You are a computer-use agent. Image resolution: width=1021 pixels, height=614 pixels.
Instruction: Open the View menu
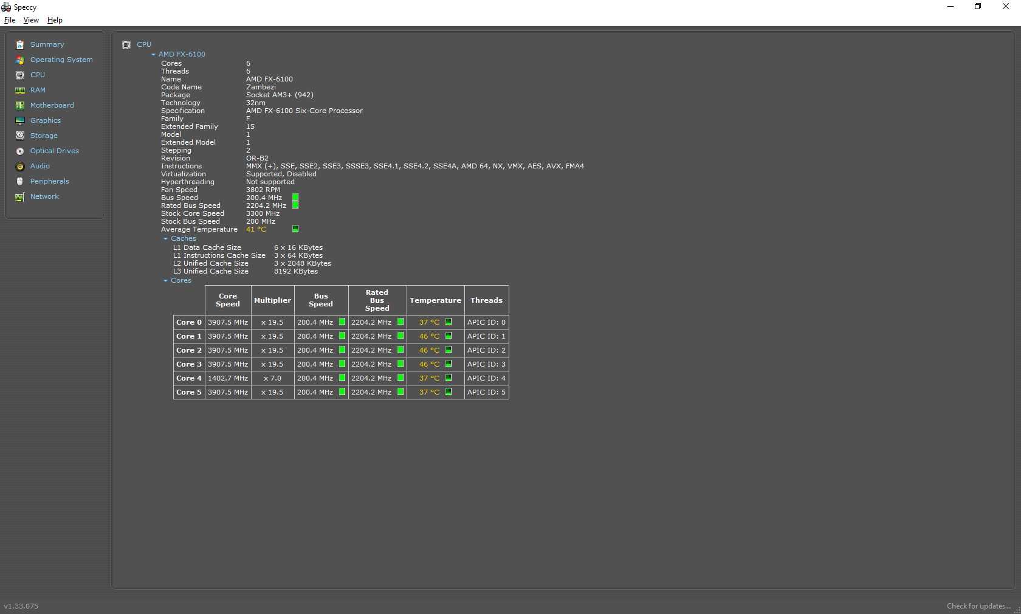31,20
